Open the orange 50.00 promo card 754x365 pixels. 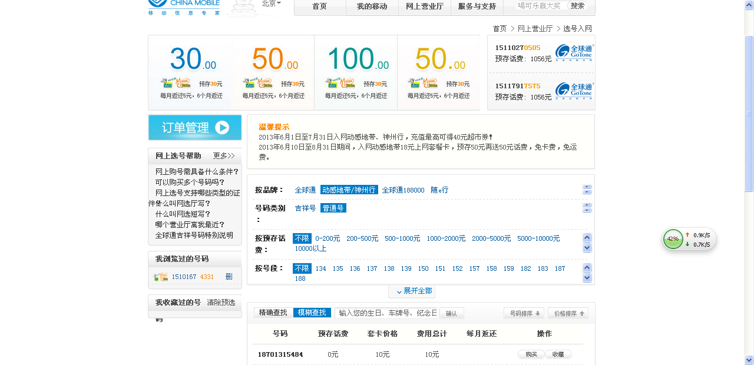(x=273, y=72)
